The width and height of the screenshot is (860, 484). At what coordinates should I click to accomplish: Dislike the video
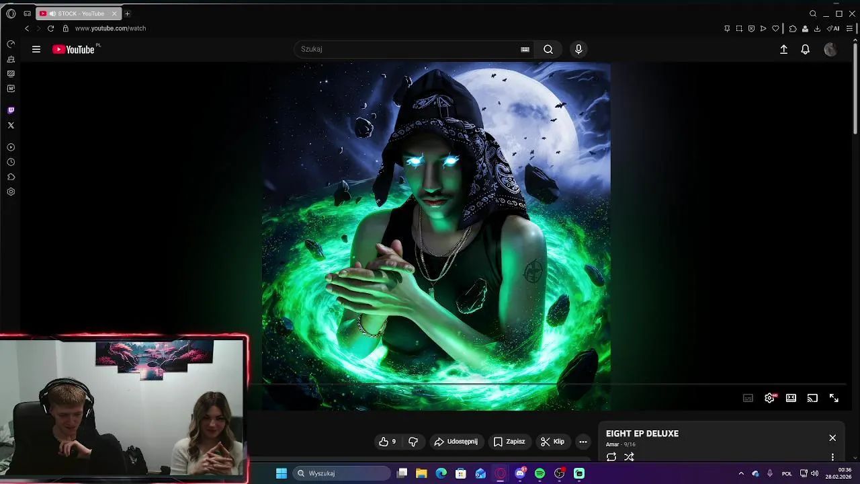point(413,442)
